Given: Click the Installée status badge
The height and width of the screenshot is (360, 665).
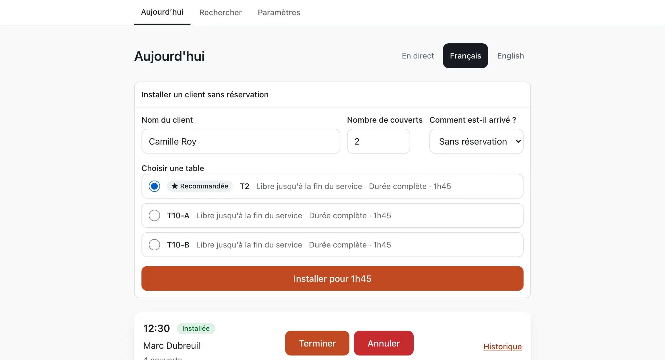Looking at the screenshot, I should 196,328.
